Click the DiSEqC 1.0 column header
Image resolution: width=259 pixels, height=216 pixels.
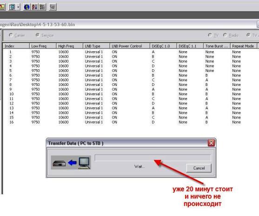[163, 46]
